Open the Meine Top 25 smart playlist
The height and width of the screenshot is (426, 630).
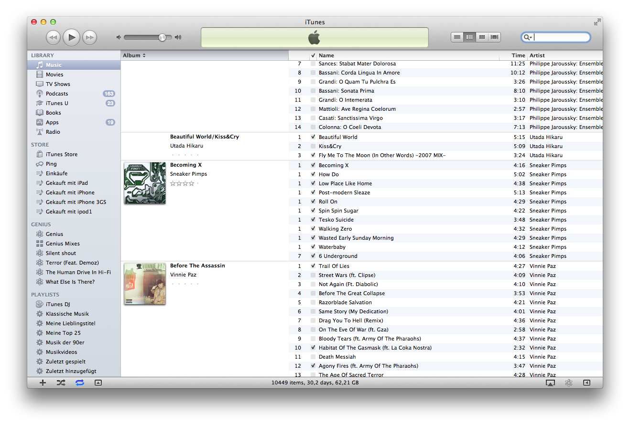coord(74,333)
